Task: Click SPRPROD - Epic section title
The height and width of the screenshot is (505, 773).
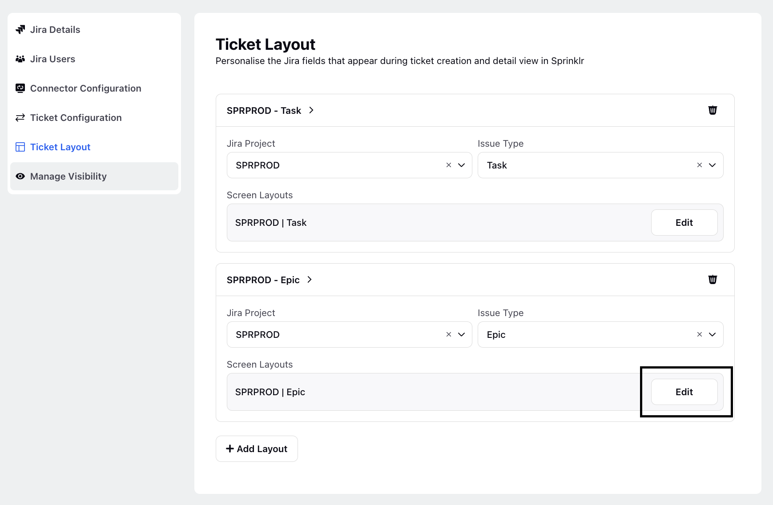Action: coord(263,280)
